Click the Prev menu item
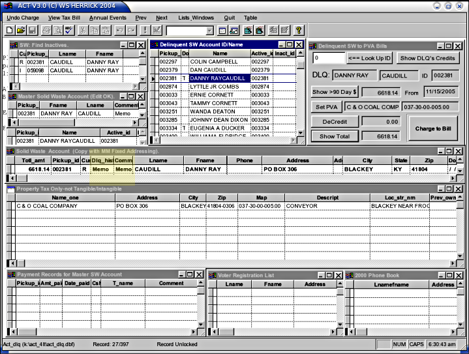Image resolution: width=469 pixels, height=354 pixels. [141, 18]
